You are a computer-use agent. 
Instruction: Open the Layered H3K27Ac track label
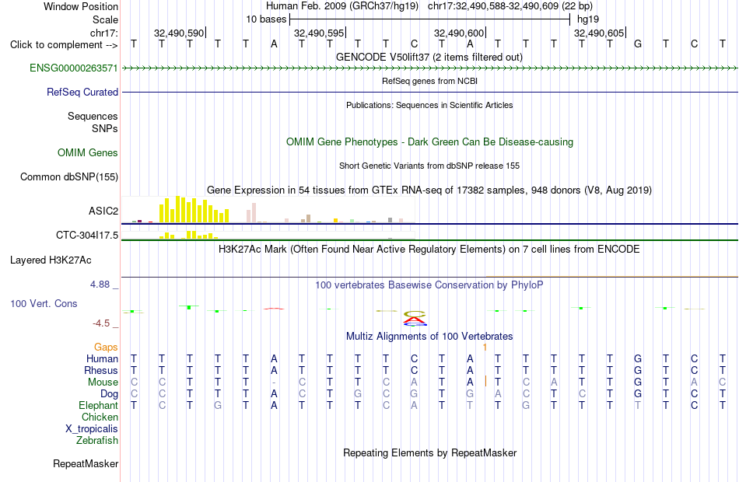(x=51, y=260)
